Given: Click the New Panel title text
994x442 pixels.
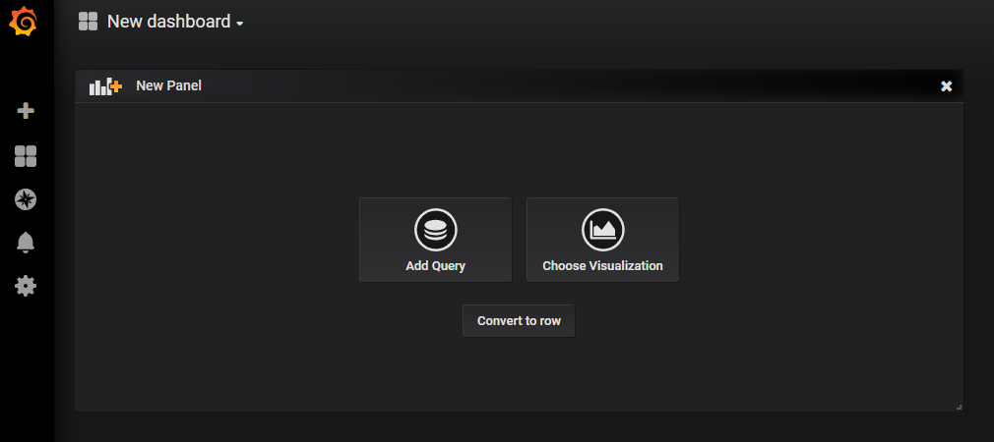Looking at the screenshot, I should 168,86.
